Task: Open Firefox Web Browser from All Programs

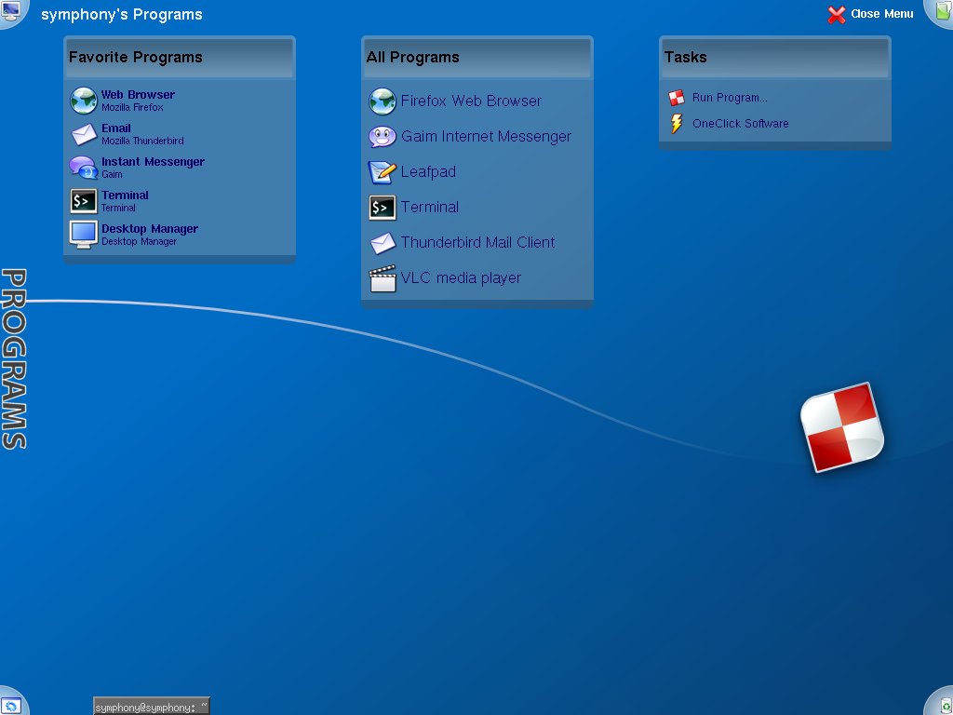Action: (471, 101)
